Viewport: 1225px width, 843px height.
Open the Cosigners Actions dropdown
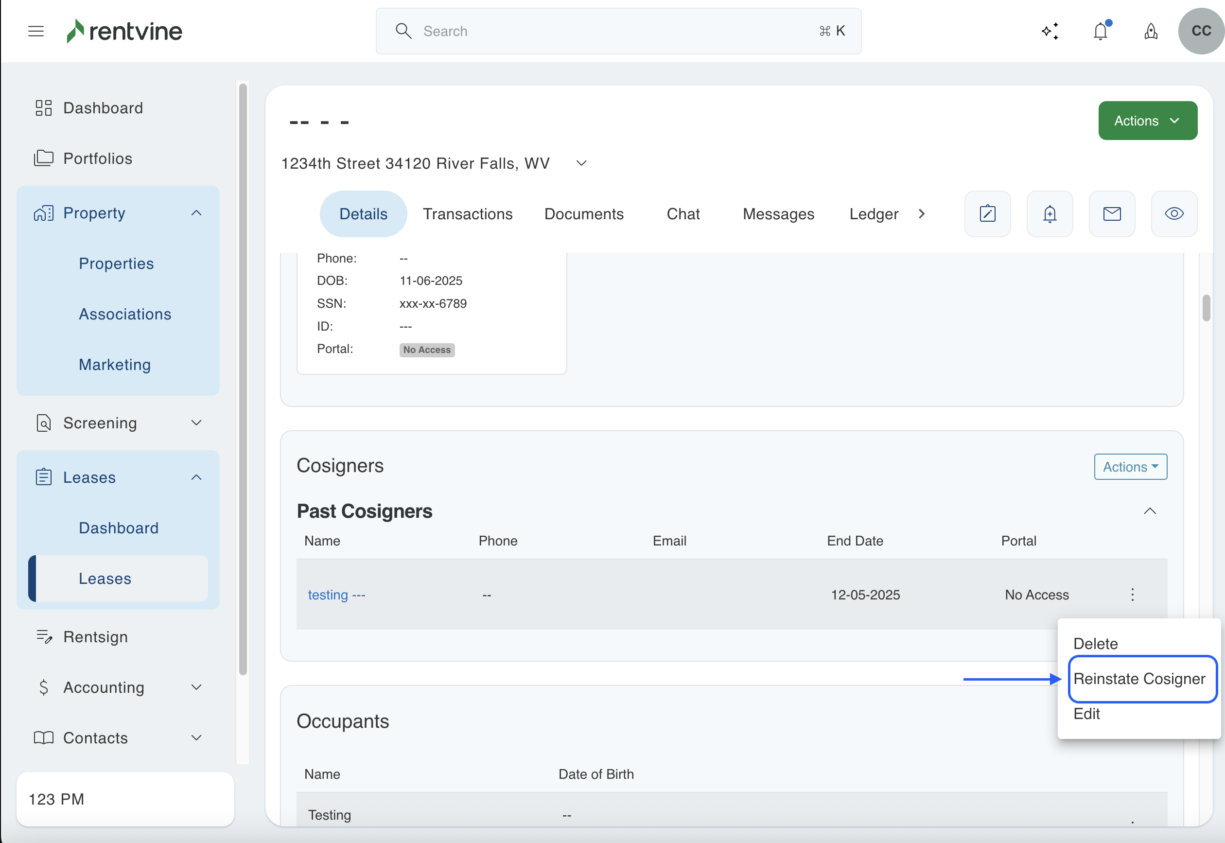coord(1130,467)
